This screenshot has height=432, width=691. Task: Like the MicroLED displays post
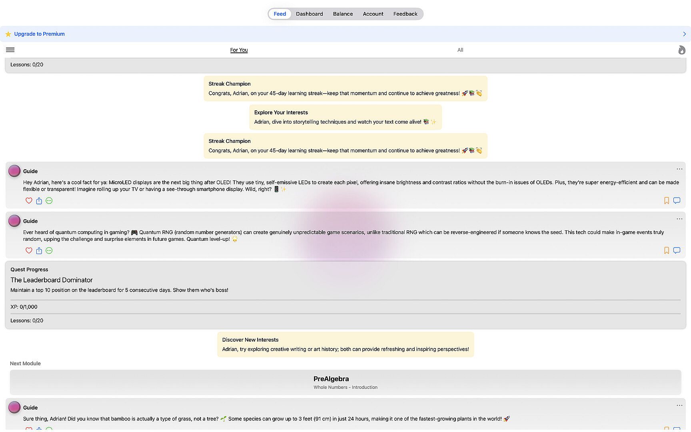[29, 201]
